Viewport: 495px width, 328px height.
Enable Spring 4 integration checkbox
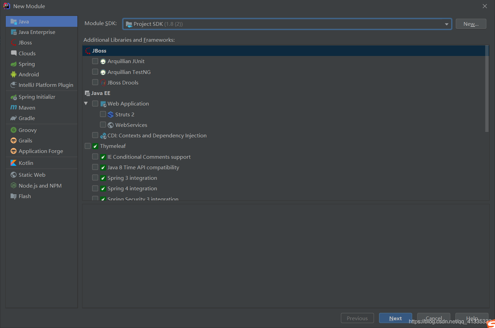(95, 188)
